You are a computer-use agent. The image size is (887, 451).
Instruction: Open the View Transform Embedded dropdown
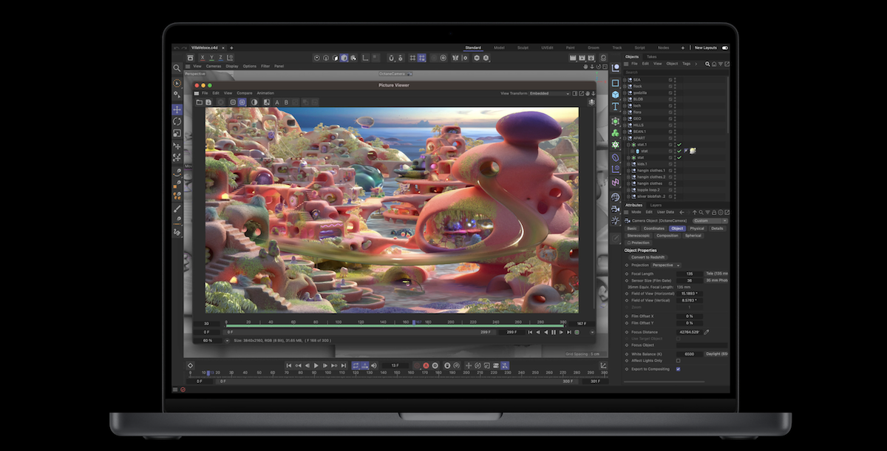tap(549, 93)
